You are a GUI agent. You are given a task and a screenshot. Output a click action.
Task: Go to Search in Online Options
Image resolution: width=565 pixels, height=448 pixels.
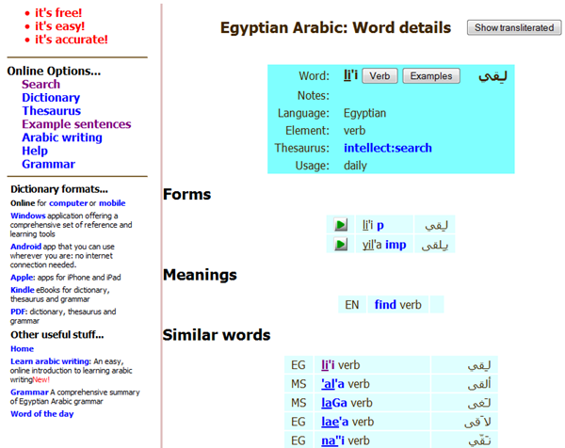point(40,85)
